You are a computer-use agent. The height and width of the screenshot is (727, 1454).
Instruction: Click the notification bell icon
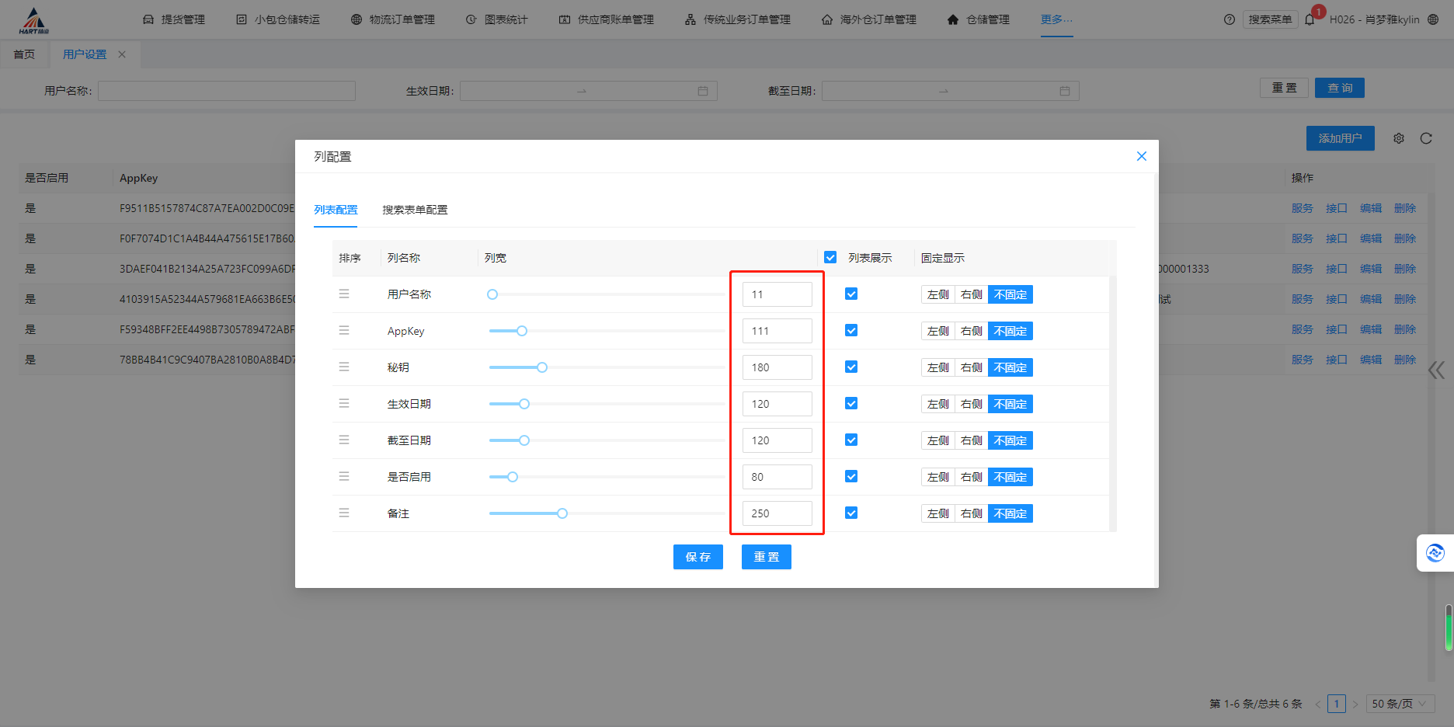[1310, 20]
